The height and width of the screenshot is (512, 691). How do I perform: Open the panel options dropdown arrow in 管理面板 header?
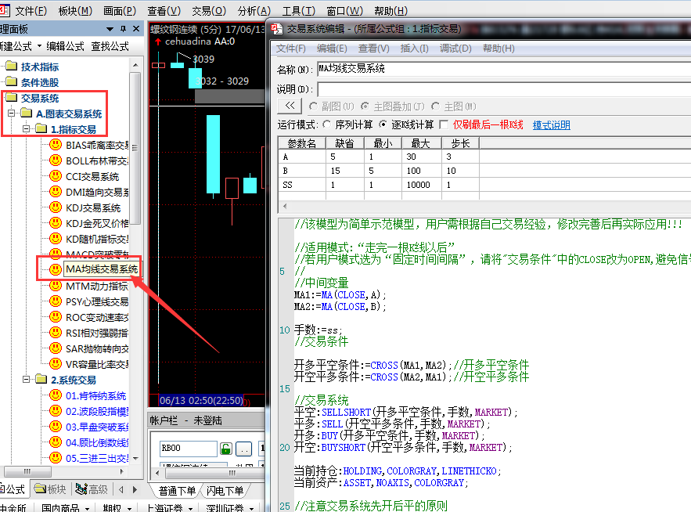(110, 29)
